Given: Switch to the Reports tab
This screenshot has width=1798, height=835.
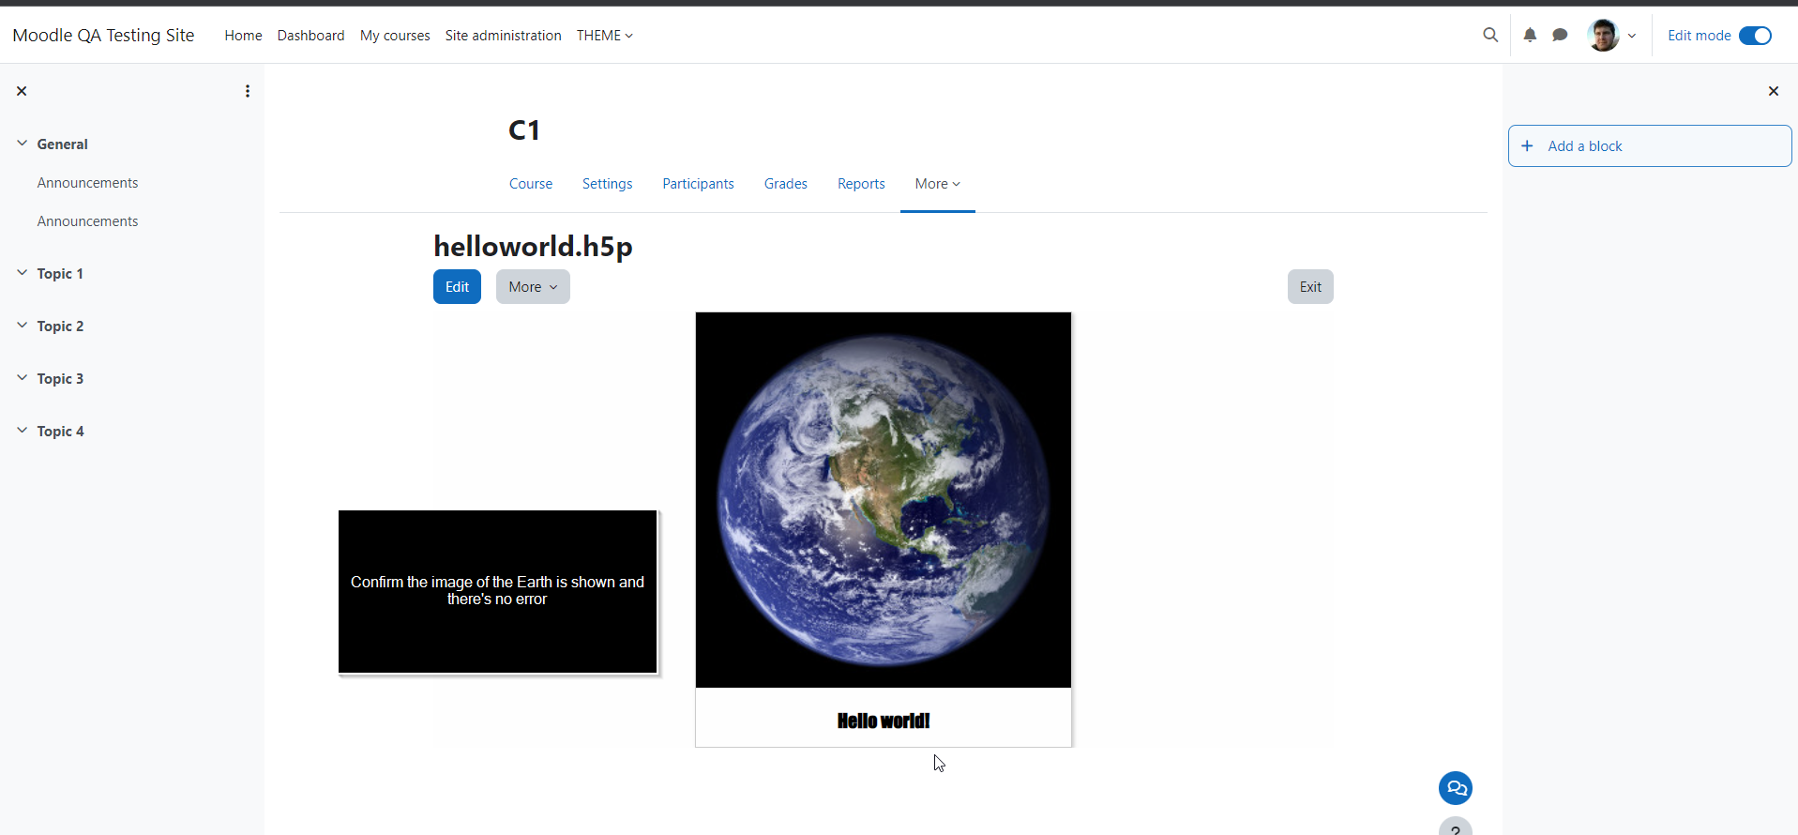Looking at the screenshot, I should (x=861, y=184).
